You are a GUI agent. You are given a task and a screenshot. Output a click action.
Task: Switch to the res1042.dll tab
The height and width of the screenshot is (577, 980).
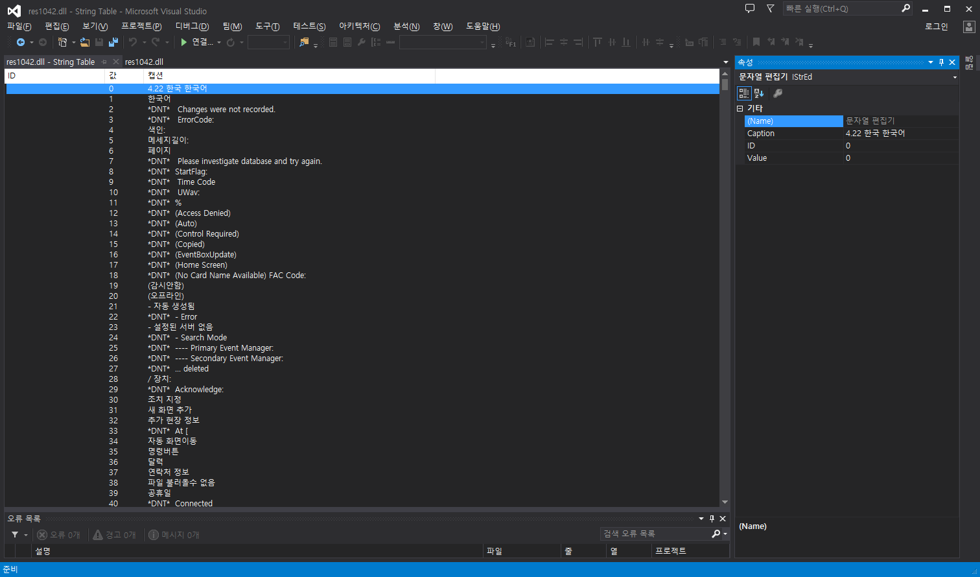(x=144, y=62)
